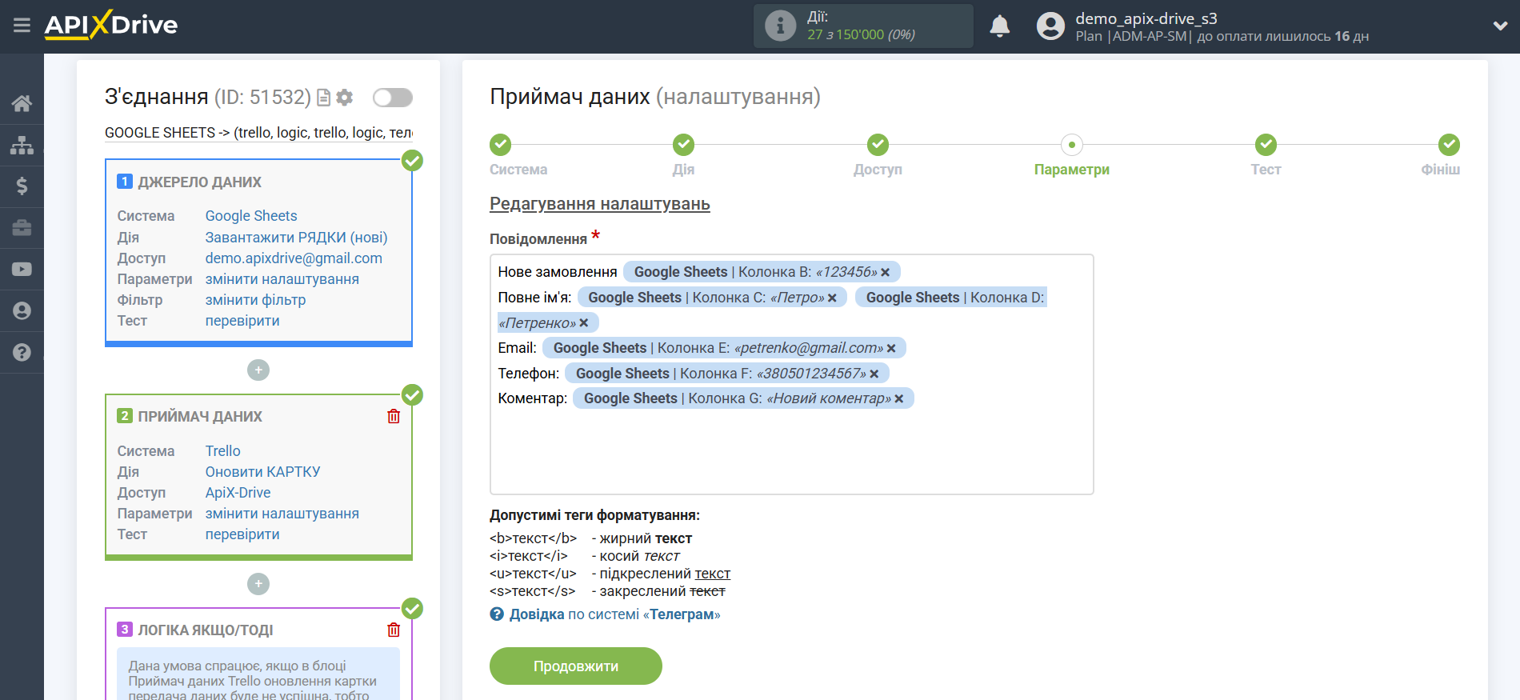Open the ApiX-Drive access link
Image resolution: width=1520 pixels, height=700 pixels.
coord(238,493)
